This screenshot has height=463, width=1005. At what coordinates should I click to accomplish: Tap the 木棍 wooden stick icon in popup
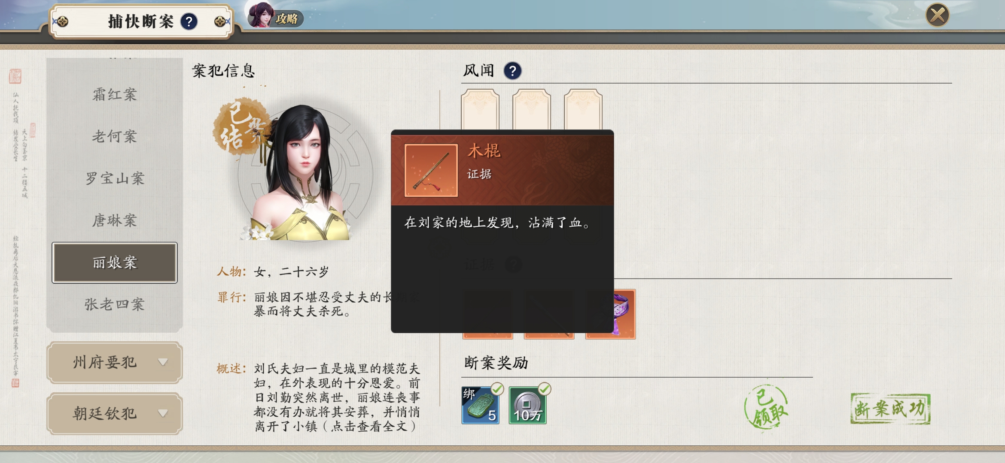coord(431,170)
